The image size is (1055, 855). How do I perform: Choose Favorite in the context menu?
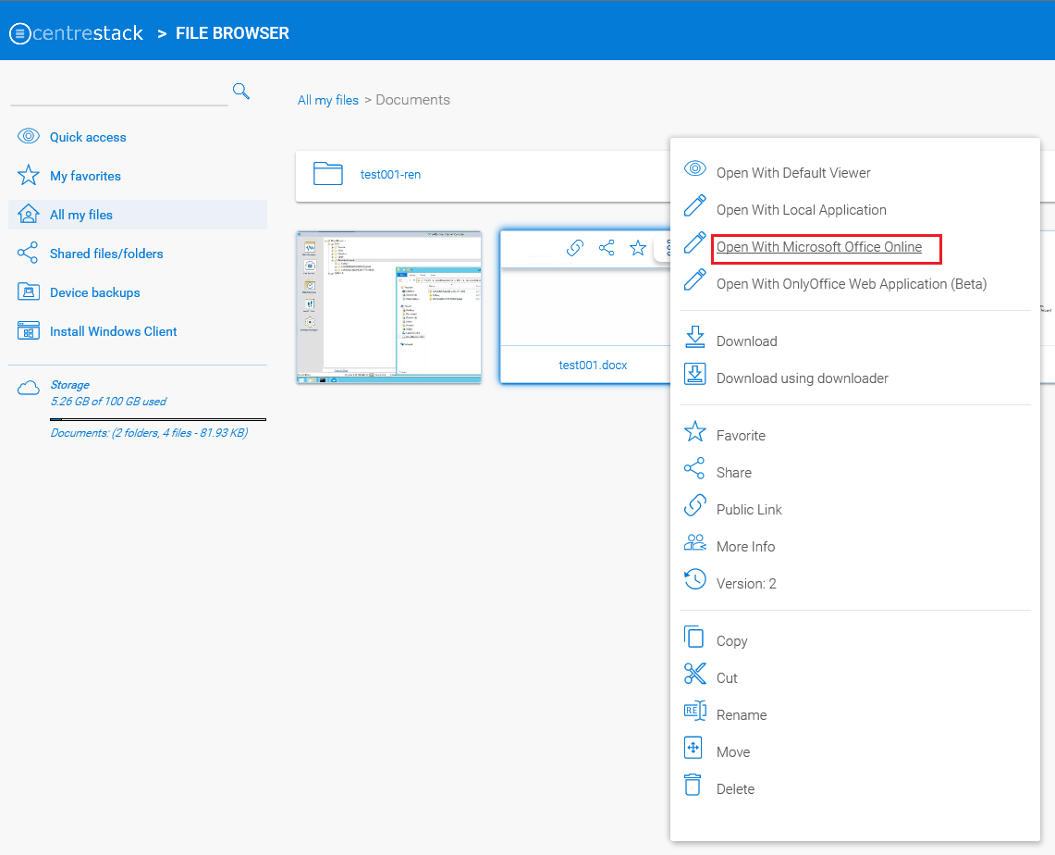click(x=741, y=436)
